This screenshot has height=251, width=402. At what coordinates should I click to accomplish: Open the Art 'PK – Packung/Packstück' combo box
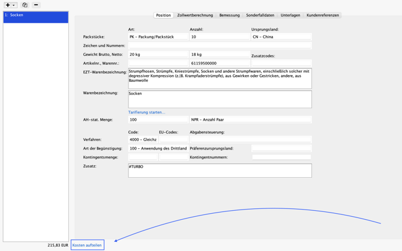click(158, 37)
